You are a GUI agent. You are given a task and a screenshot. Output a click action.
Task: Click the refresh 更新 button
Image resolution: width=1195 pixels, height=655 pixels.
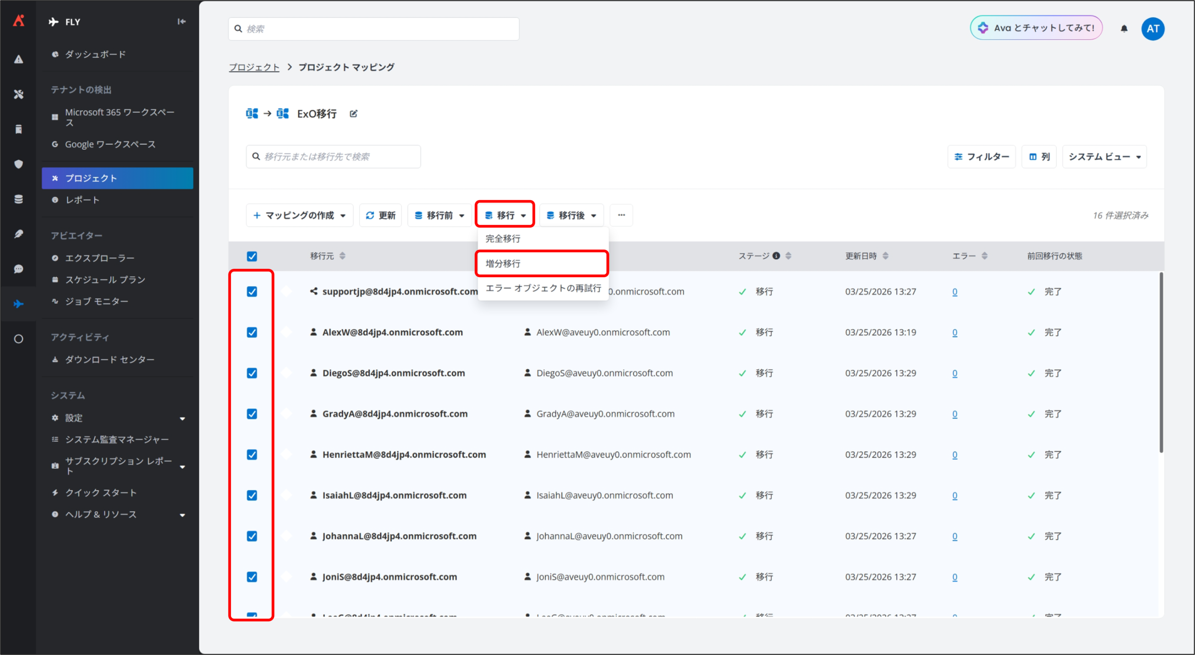(x=380, y=215)
